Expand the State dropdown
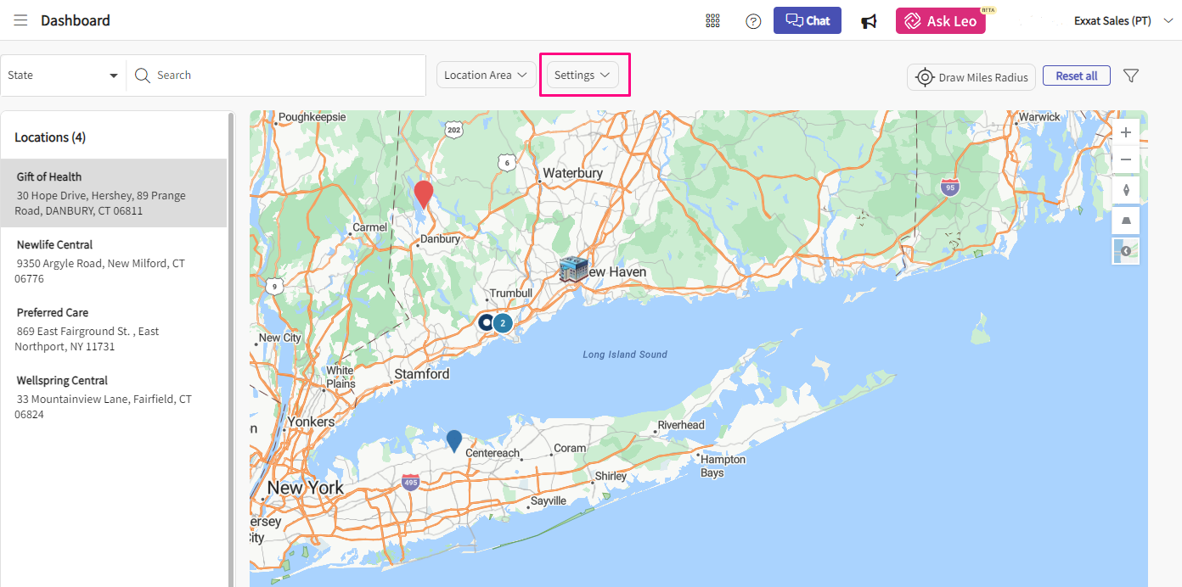 click(63, 75)
